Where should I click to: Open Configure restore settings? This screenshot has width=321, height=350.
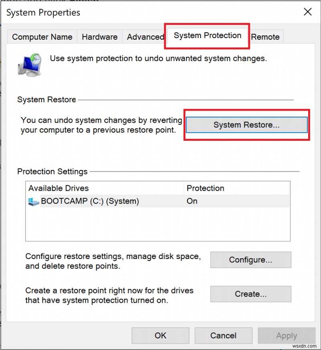[250, 260]
